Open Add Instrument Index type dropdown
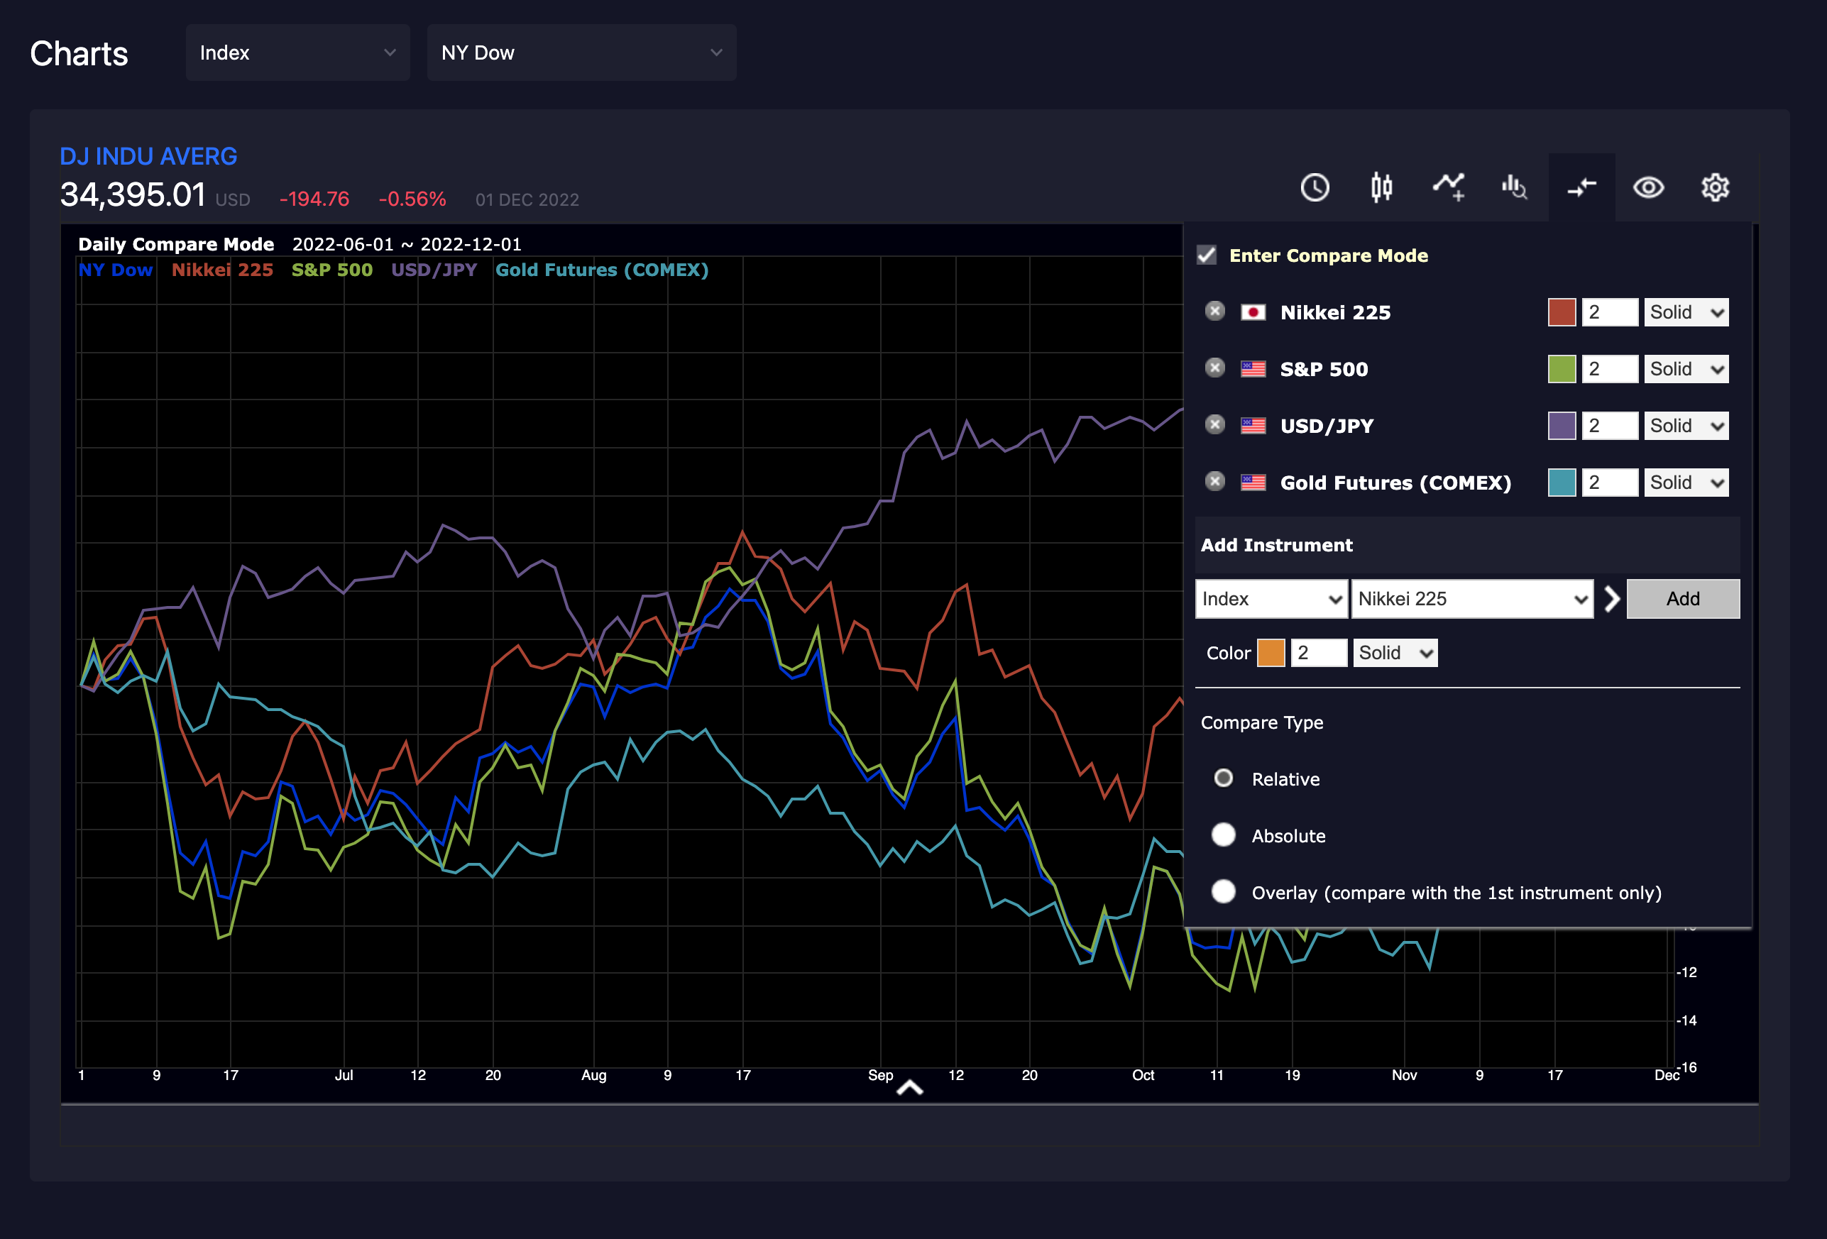 (1271, 599)
